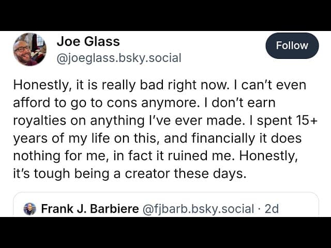Click the @joeglass.bsky.social handle
This screenshot has height=248, width=331.
(x=118, y=58)
